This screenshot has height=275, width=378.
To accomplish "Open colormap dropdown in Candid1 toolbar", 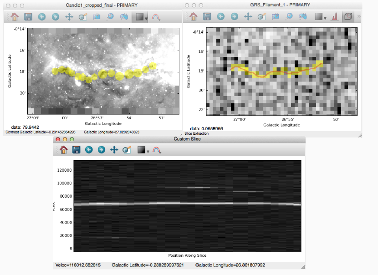I will pyautogui.click(x=156, y=17).
